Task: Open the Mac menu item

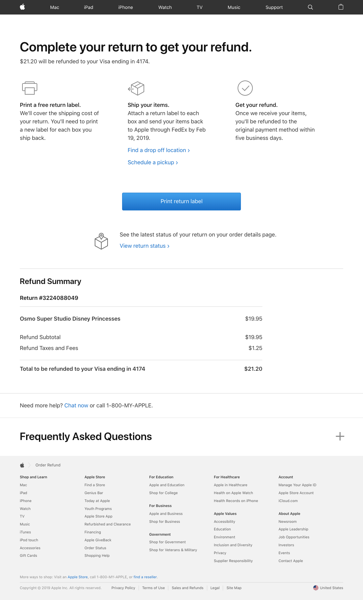Action: pos(54,7)
